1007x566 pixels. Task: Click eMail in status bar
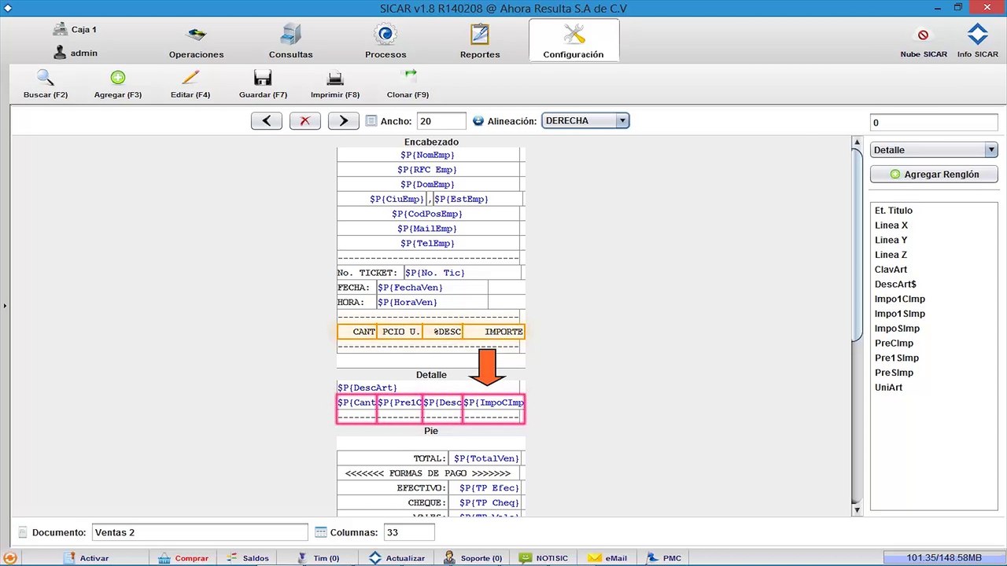pyautogui.click(x=608, y=558)
